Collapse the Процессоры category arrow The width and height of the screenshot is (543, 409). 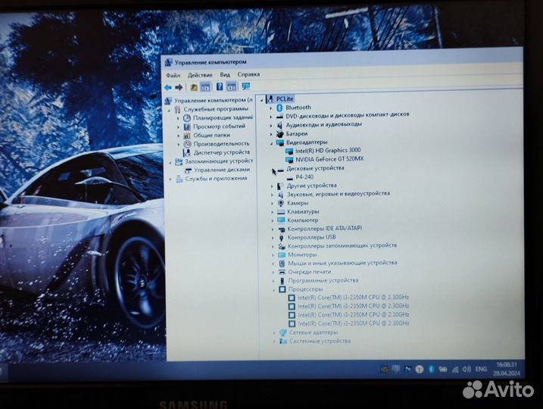tap(273, 290)
